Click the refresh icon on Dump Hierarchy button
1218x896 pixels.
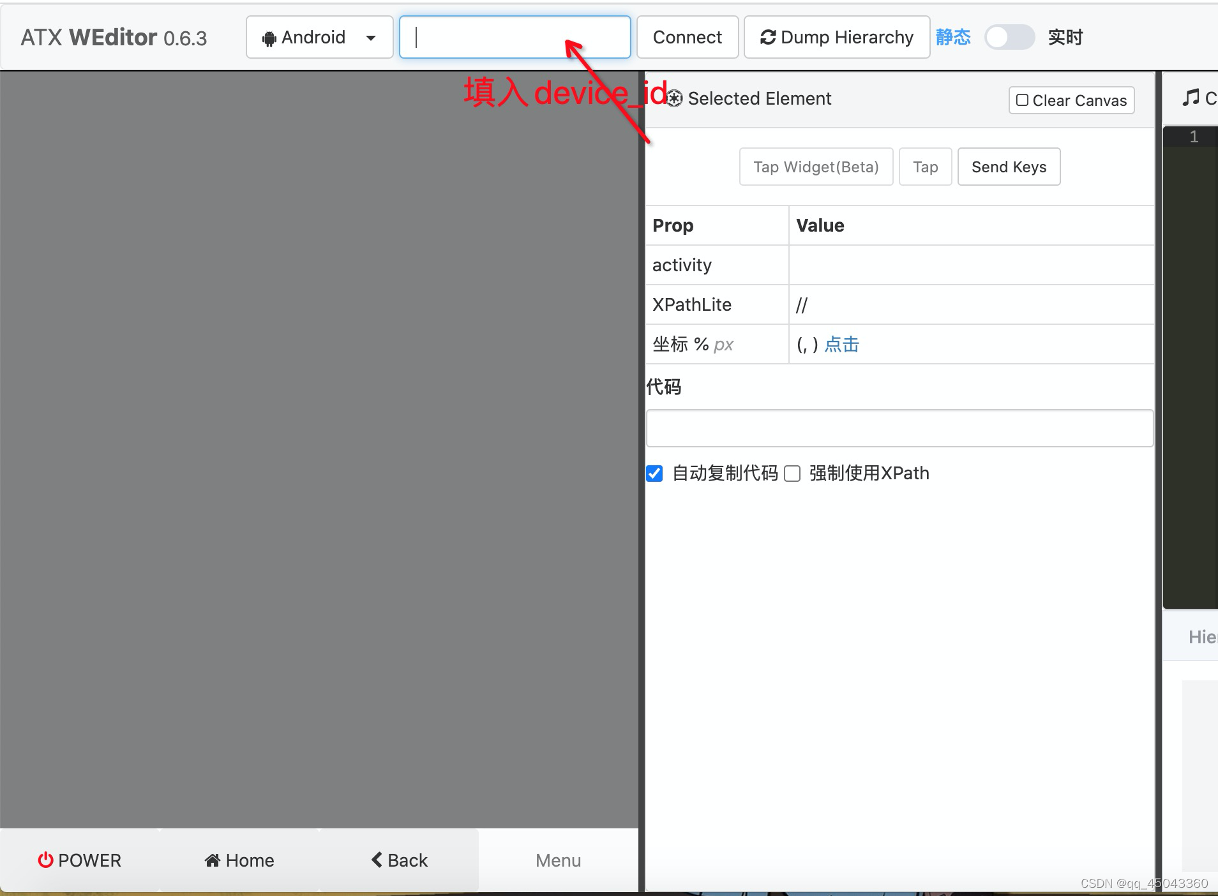pos(769,37)
